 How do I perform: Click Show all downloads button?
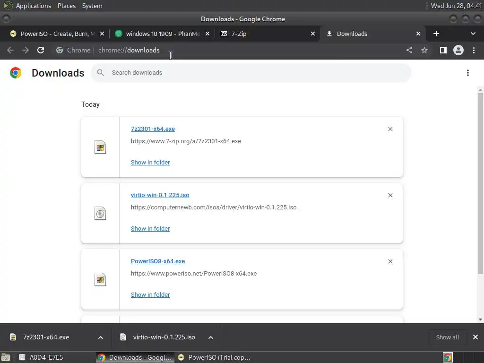[448, 337]
